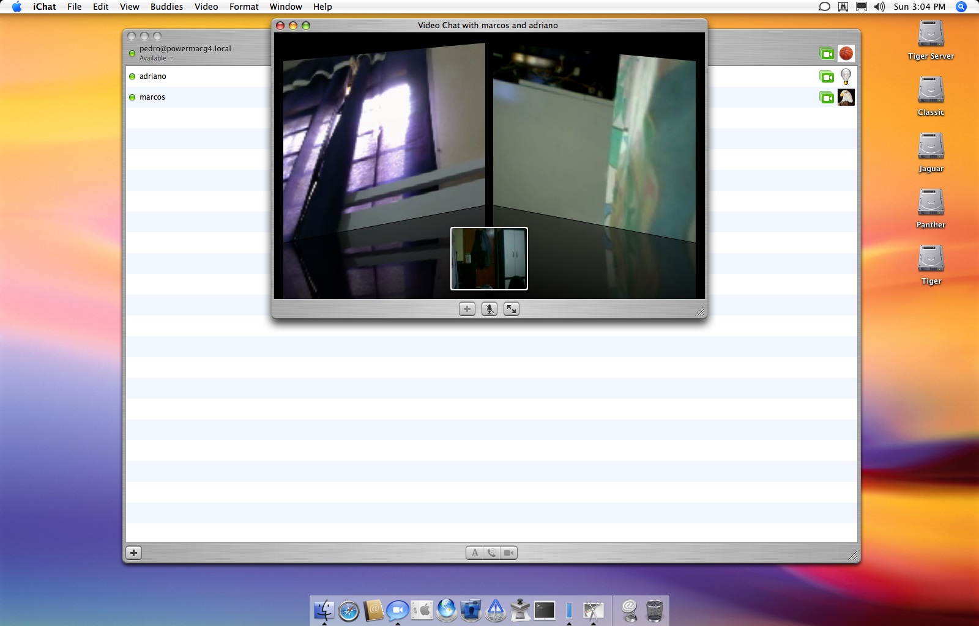Click the basketball buddy picture

coord(846,54)
